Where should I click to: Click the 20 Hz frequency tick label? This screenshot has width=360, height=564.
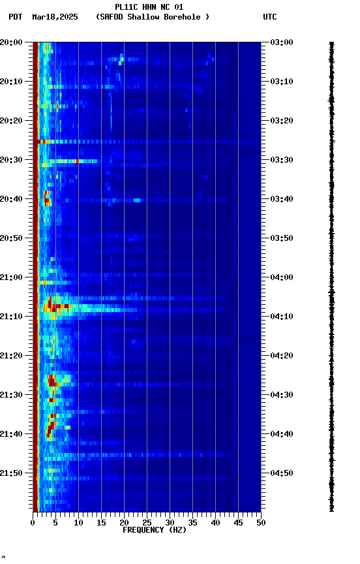[124, 523]
